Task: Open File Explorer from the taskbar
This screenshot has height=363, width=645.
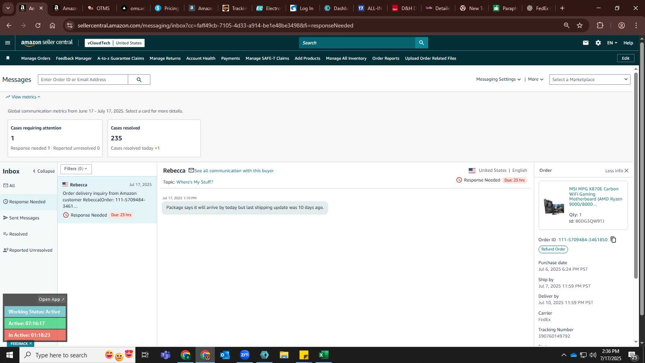Action: pos(284,355)
